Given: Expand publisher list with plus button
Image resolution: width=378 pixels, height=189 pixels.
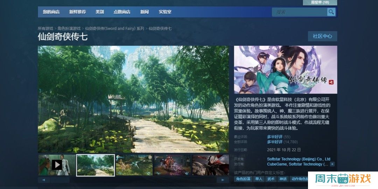Looking at the screenshot, I should click(332, 164).
